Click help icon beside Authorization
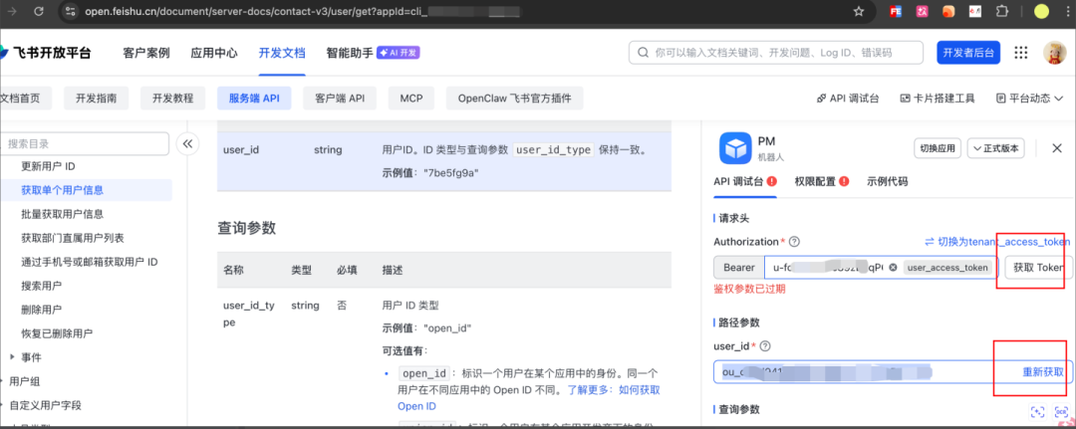Screen dimensions: 1076x429 pyautogui.click(x=795, y=242)
